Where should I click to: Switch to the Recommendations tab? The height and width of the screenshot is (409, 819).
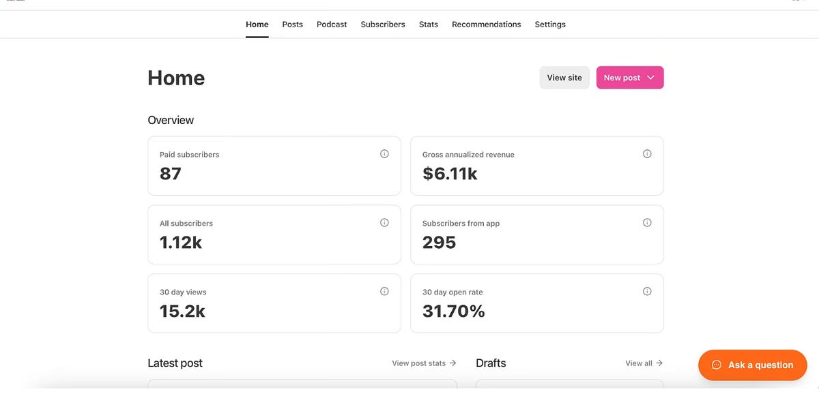click(486, 24)
